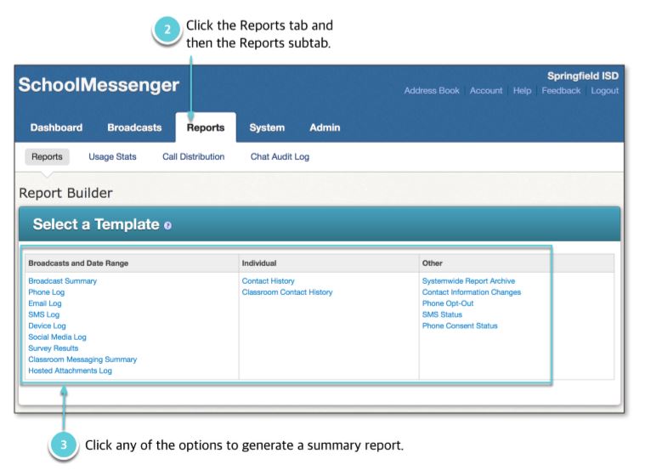645x476 pixels.
Task: Click the help icon beside Select a Template
Action: (167, 225)
